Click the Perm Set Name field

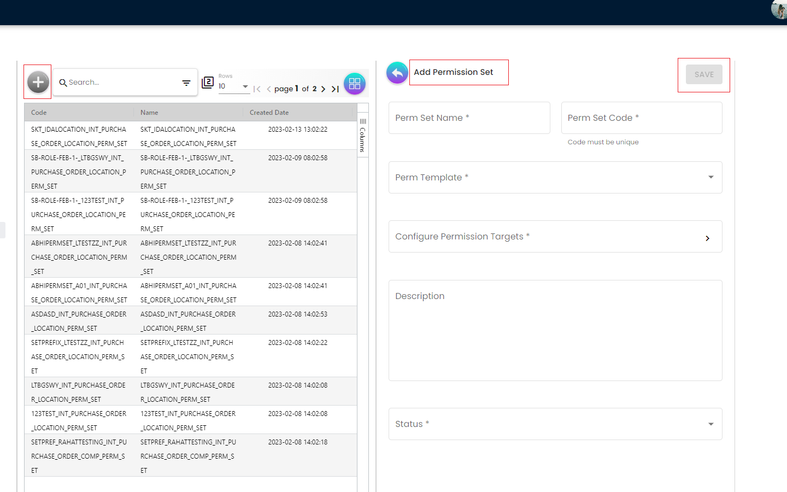(469, 118)
